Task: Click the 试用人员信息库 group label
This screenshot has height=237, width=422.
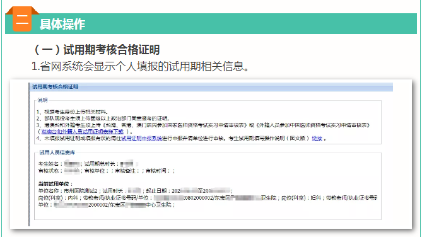Action: coord(57,153)
